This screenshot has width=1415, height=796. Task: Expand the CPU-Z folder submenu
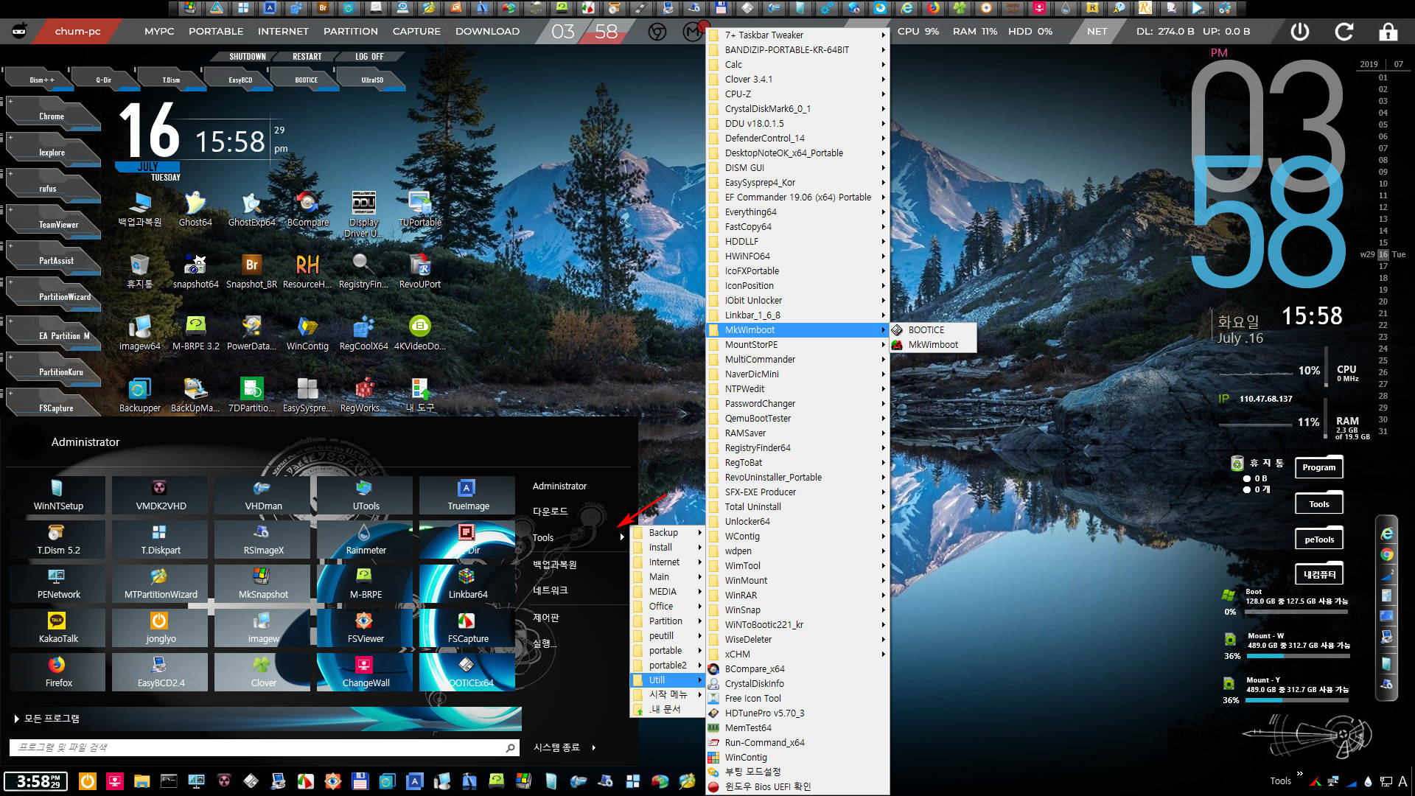[x=797, y=94]
